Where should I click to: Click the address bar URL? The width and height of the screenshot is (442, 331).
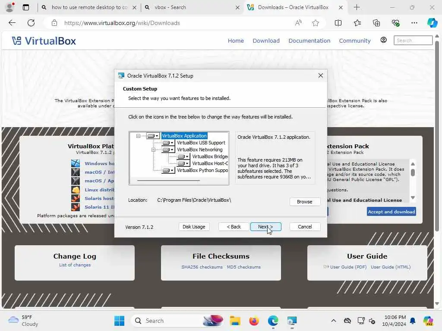point(122,23)
